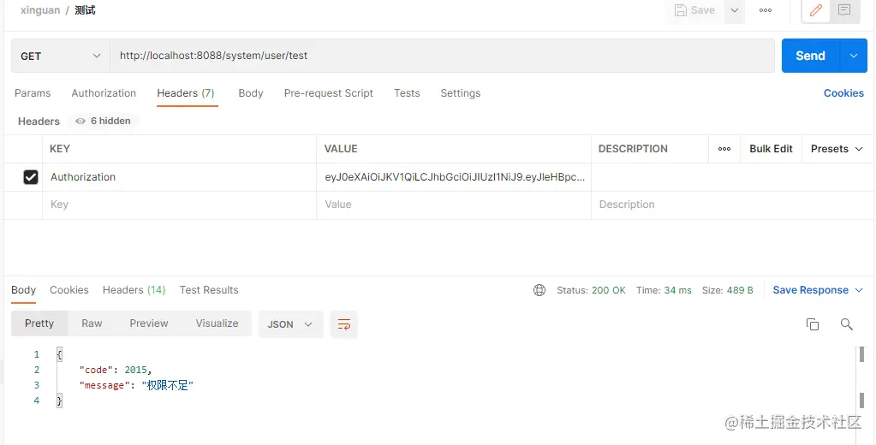Select the response Body tab
The image size is (876, 445).
pyautogui.click(x=23, y=290)
